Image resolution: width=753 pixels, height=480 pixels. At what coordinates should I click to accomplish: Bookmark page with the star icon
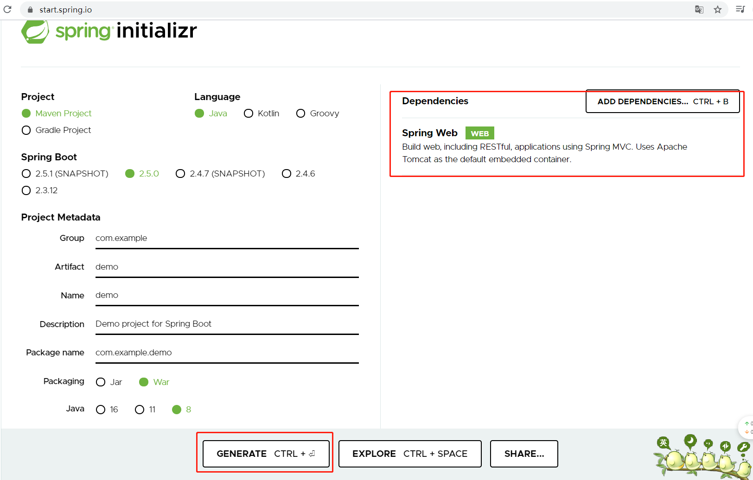pyautogui.click(x=718, y=9)
